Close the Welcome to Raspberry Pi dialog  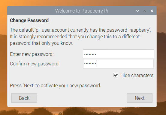point(152,11)
